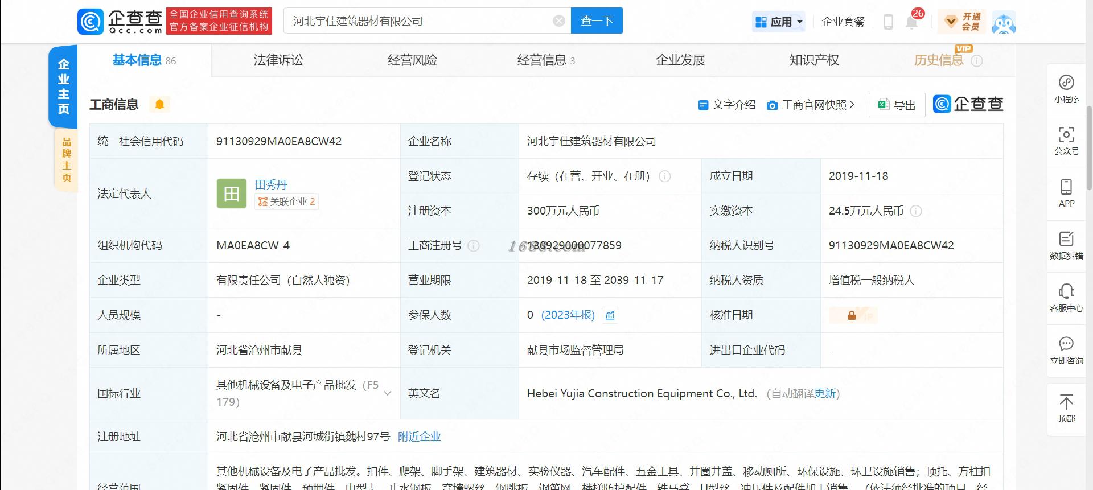Click the 企查查 watermark logo near export
Image resolution: width=1093 pixels, height=490 pixels.
pos(968,104)
